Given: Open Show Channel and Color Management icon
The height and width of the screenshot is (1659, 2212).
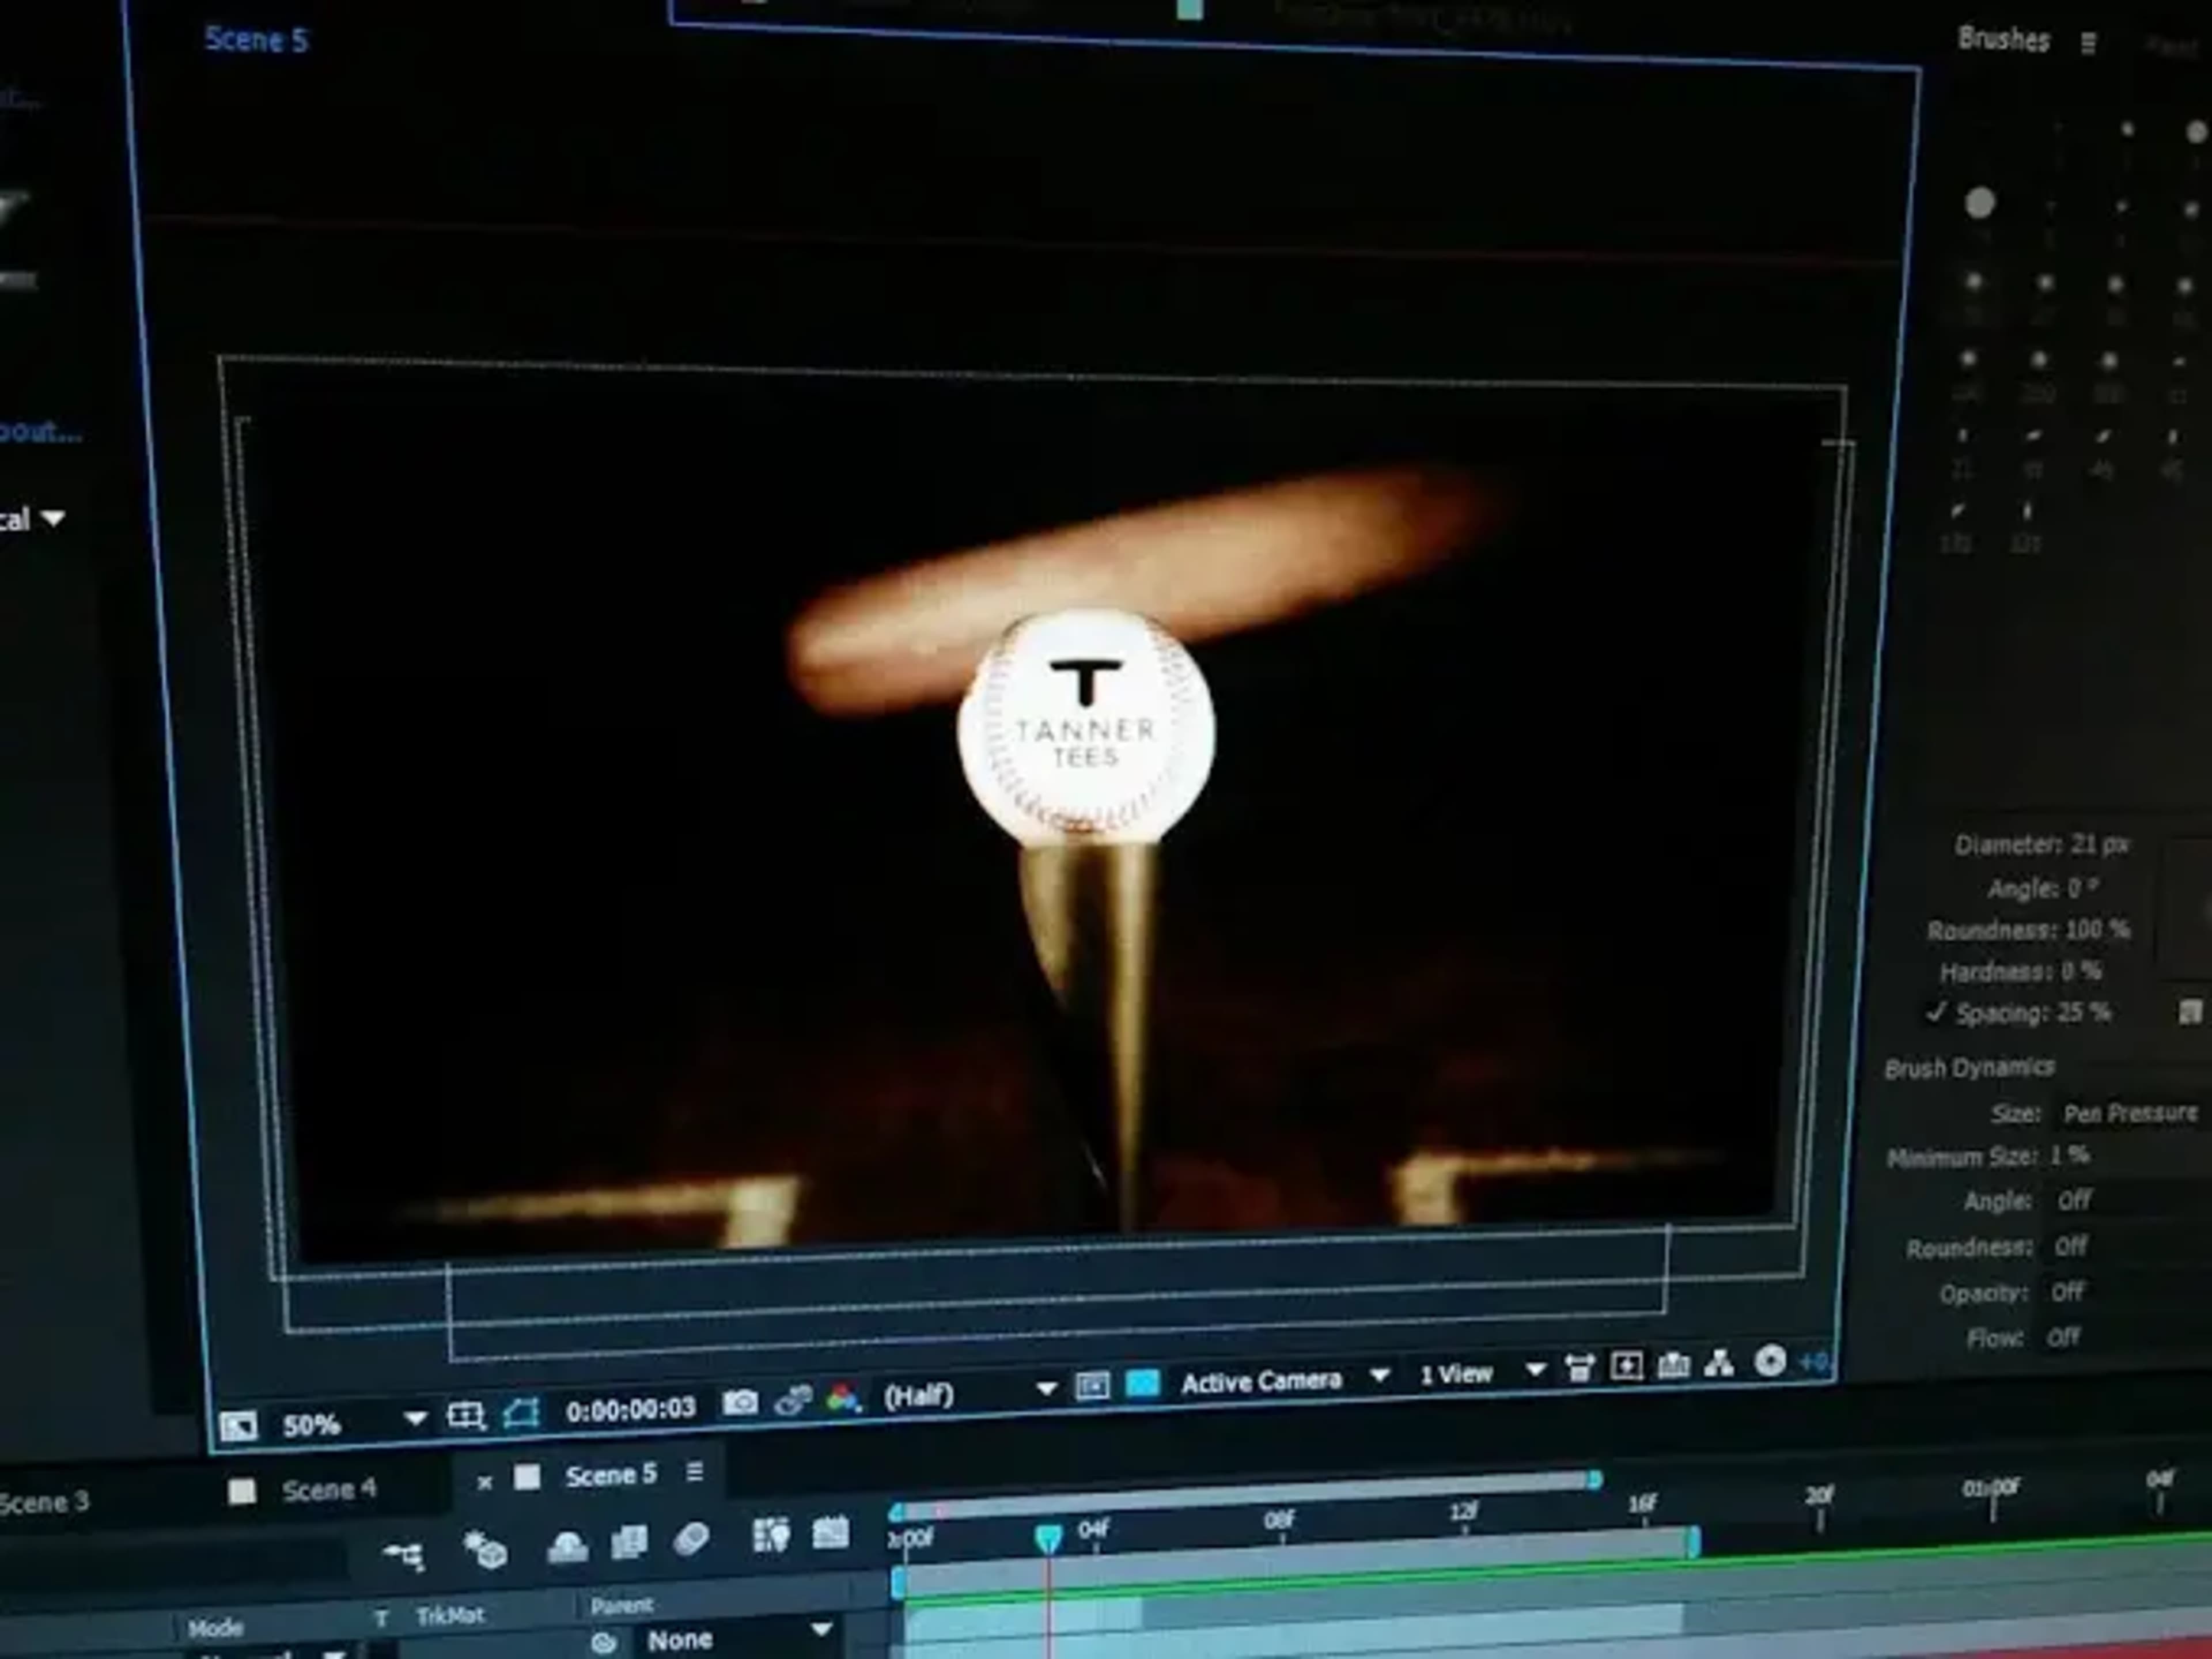Looking at the screenshot, I should (x=843, y=1397).
